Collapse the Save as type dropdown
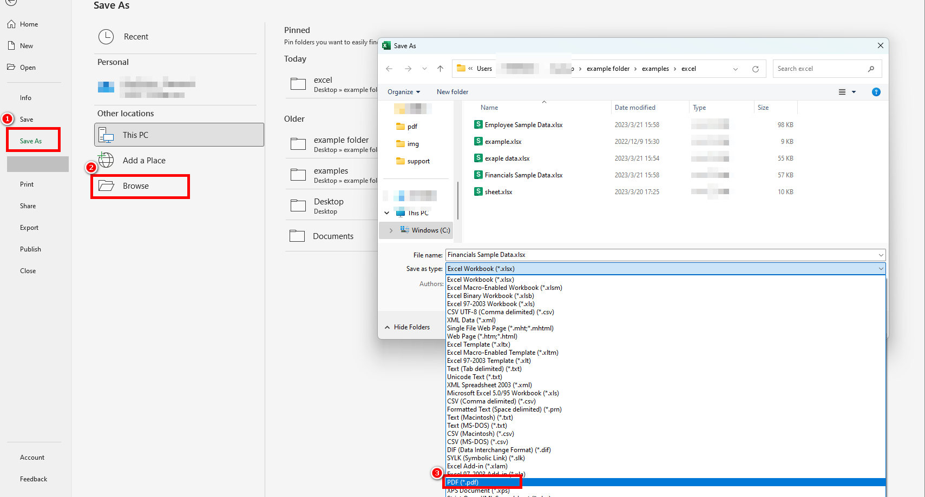 tap(881, 269)
